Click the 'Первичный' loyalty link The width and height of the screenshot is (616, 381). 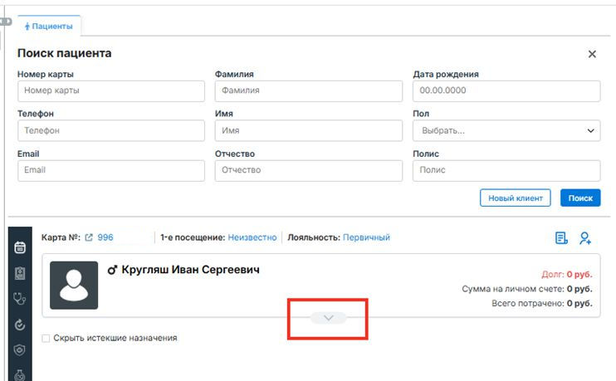click(366, 237)
